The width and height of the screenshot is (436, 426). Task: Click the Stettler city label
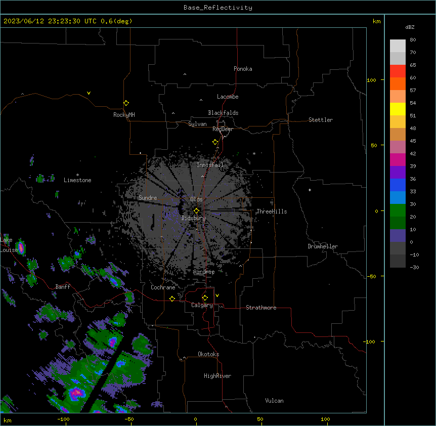pos(321,120)
